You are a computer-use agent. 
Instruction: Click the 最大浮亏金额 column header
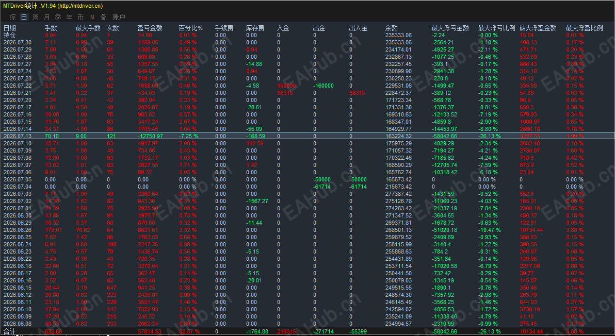click(450, 28)
